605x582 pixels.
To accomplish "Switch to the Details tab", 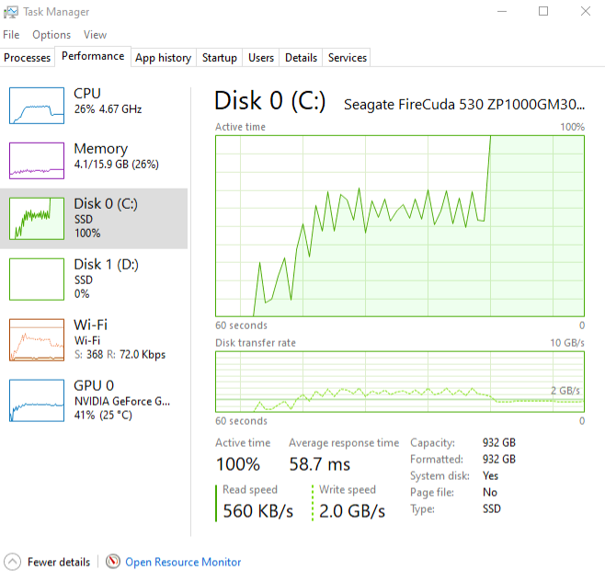I will pos(301,58).
